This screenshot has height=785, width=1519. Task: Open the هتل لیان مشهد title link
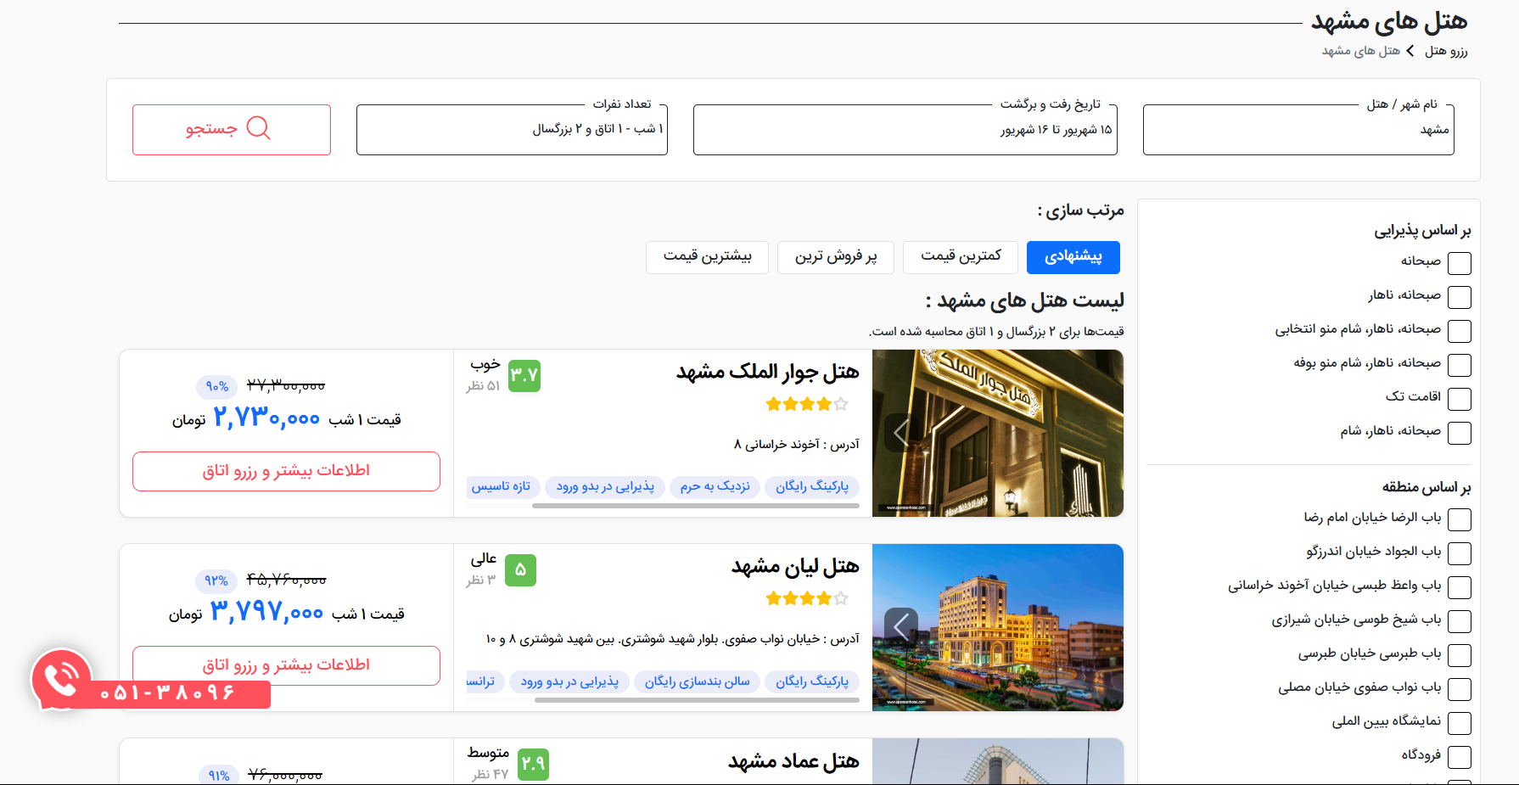coord(795,567)
